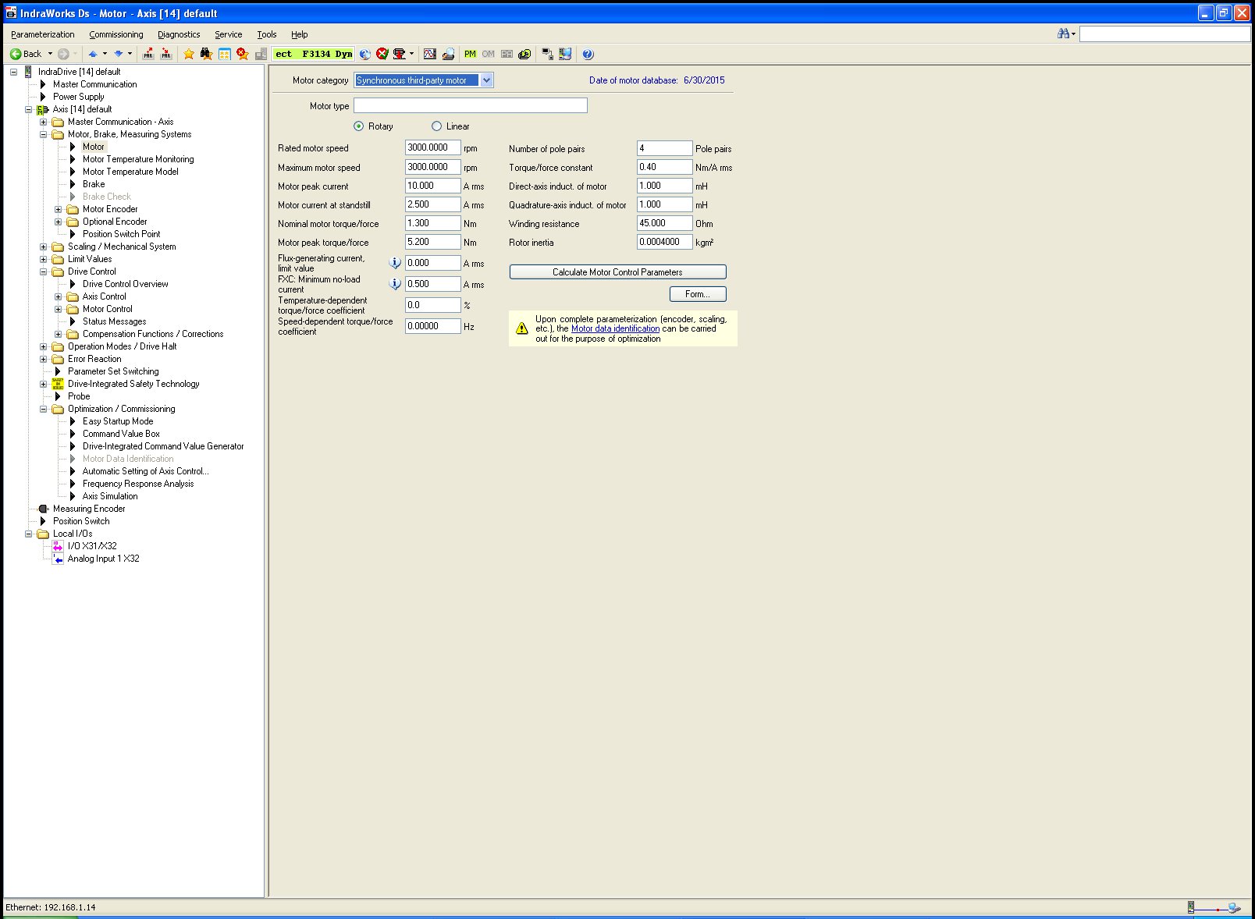Click the info icon beside Flux-generating current
The image size is (1255, 919).
(395, 263)
